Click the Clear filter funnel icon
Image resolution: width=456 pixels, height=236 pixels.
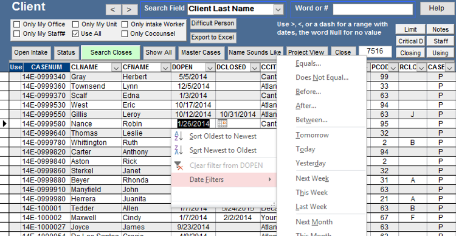(x=178, y=165)
